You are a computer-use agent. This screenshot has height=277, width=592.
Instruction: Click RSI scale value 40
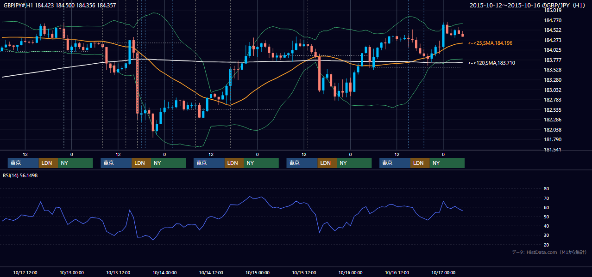[x=546, y=226]
